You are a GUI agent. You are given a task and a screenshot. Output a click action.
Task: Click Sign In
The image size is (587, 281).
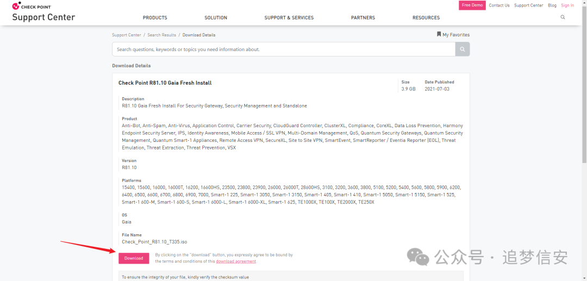point(567,5)
